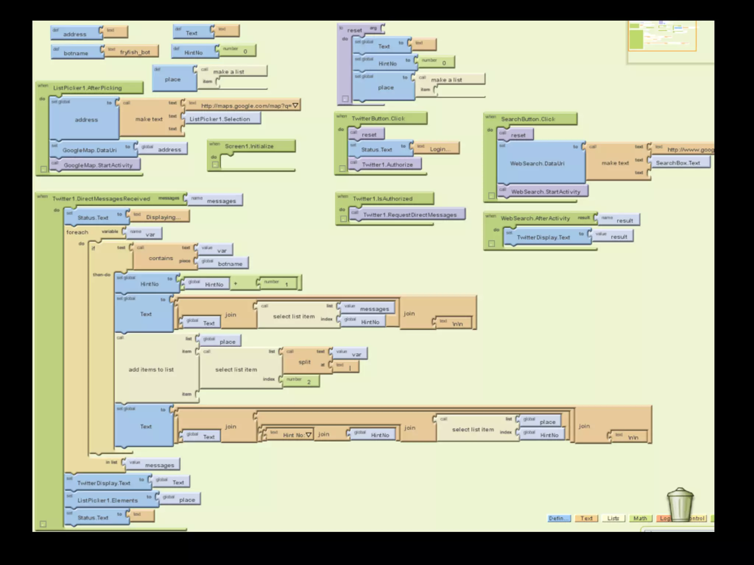Toggle the Screen1.Initialize block collapse checkbox
754x565 pixels.
(215, 164)
